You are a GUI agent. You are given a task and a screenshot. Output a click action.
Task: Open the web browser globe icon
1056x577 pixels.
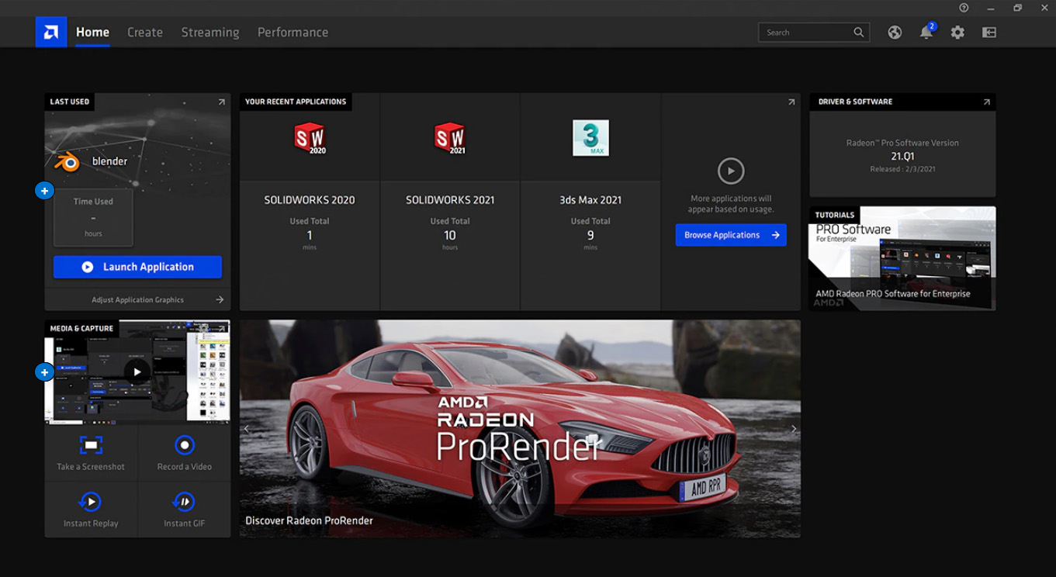[x=895, y=33]
